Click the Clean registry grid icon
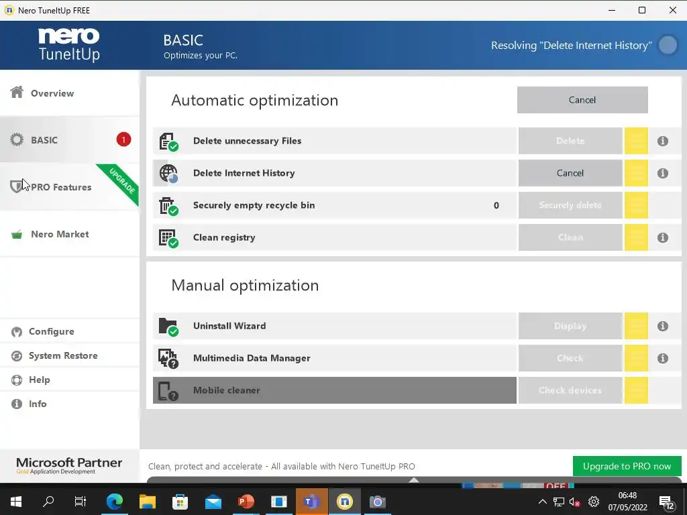 click(x=168, y=238)
